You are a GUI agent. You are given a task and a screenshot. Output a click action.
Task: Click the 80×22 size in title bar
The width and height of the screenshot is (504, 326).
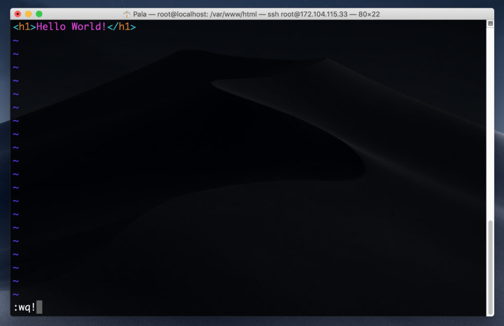coord(366,14)
